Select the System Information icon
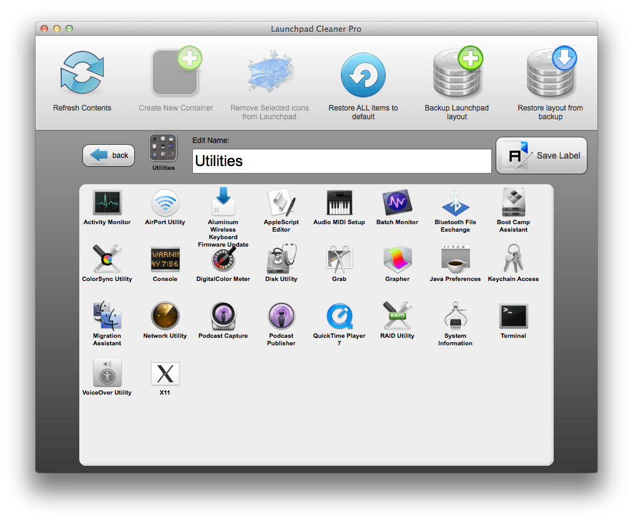Image resolution: width=633 pixels, height=522 pixels. point(455,315)
